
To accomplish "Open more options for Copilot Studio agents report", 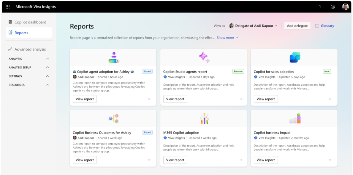I will click(x=240, y=99).
